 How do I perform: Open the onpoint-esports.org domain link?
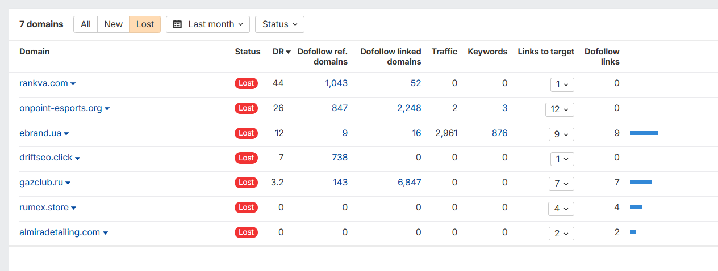pyautogui.click(x=60, y=108)
